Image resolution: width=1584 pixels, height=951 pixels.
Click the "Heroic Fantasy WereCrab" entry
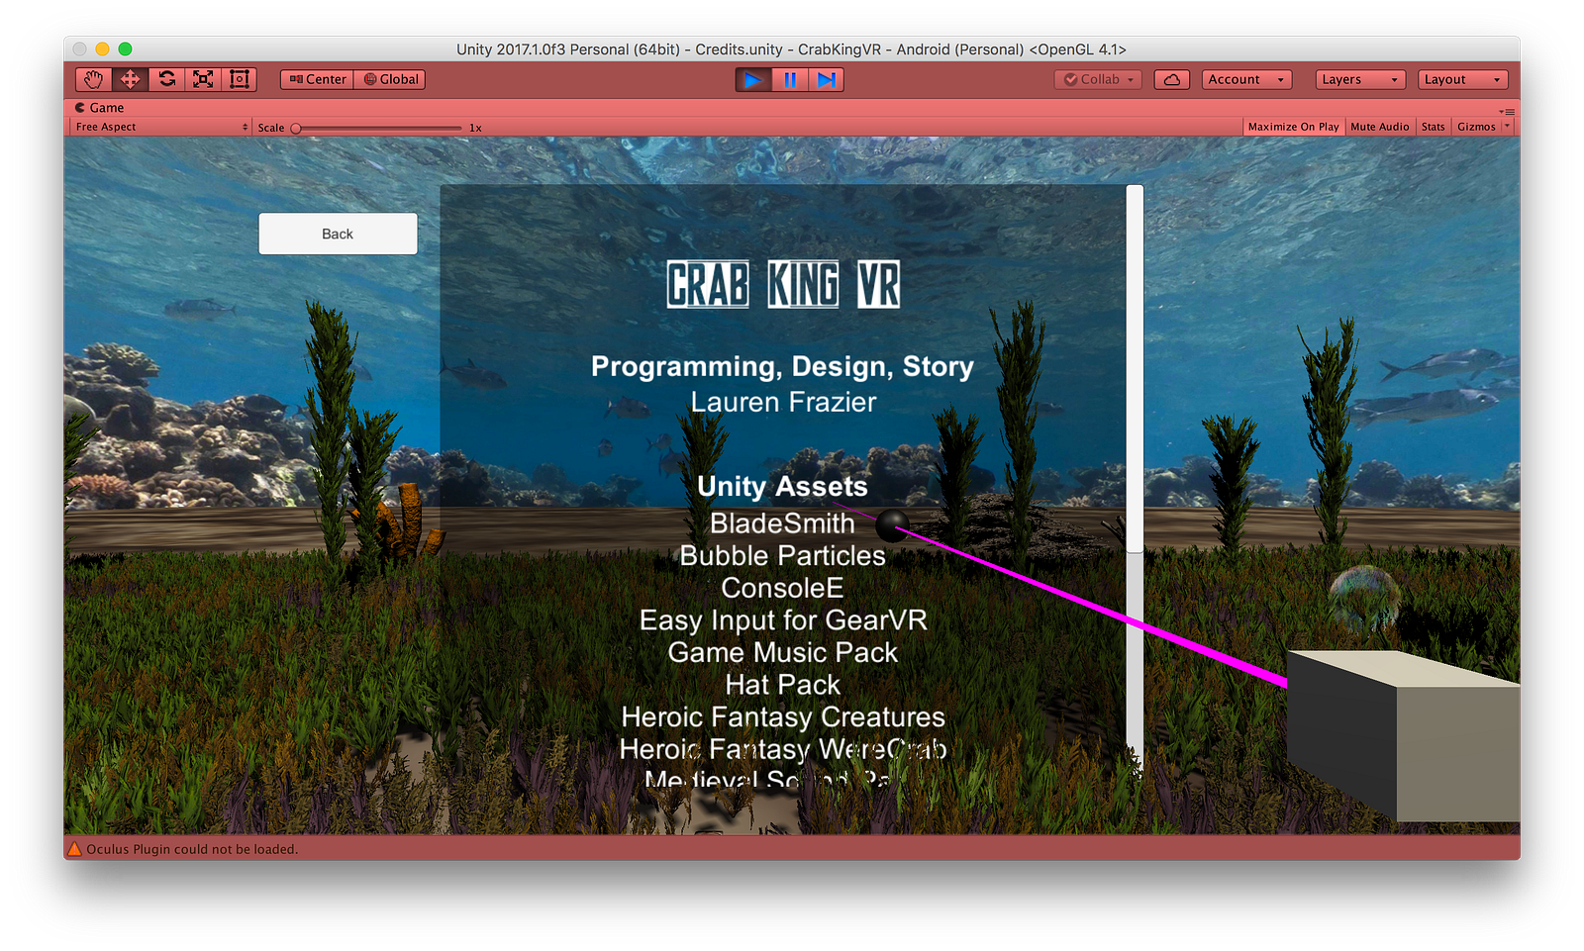click(783, 749)
